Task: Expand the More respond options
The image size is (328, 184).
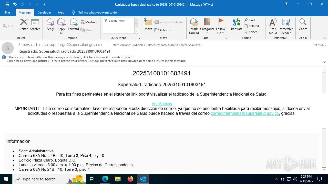Action: click(x=88, y=30)
